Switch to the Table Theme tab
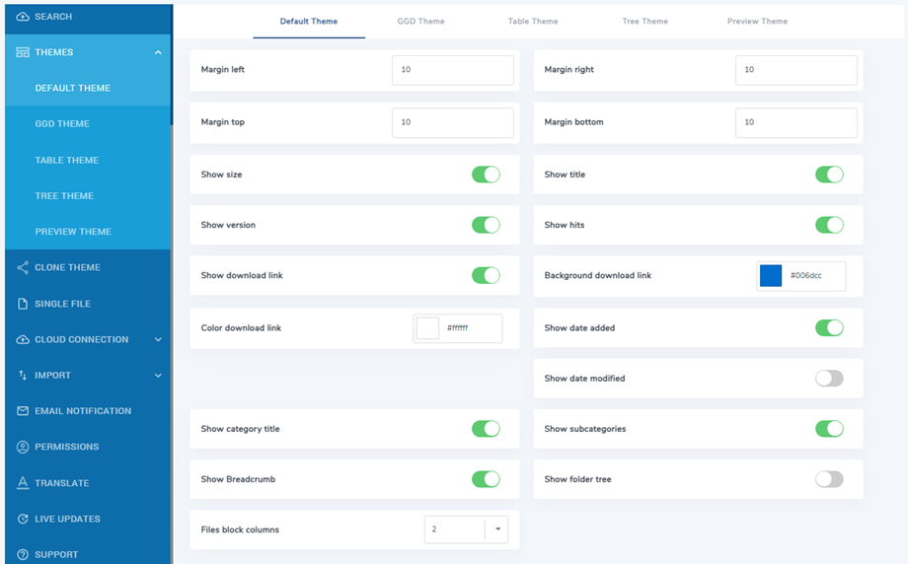The height and width of the screenshot is (564, 908). (533, 21)
